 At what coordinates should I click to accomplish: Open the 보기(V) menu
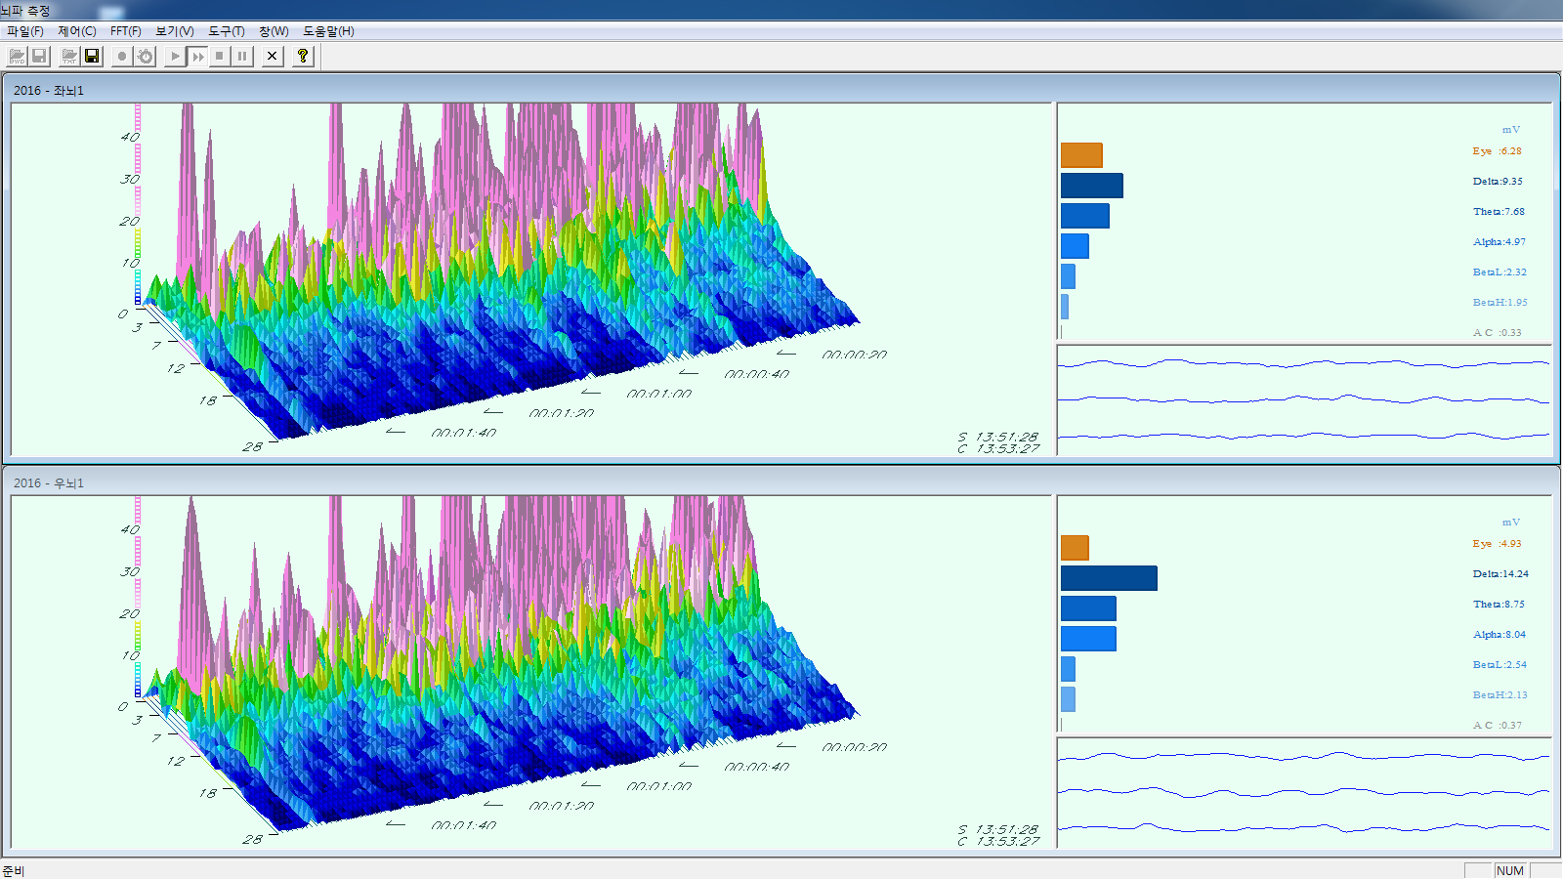pyautogui.click(x=175, y=31)
